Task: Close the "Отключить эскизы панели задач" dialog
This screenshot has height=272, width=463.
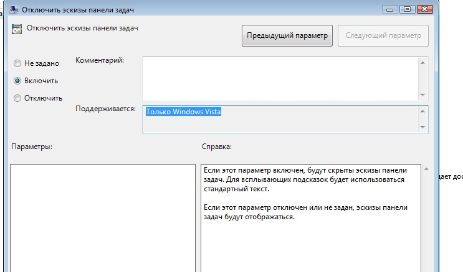Action: pyautogui.click(x=425, y=9)
